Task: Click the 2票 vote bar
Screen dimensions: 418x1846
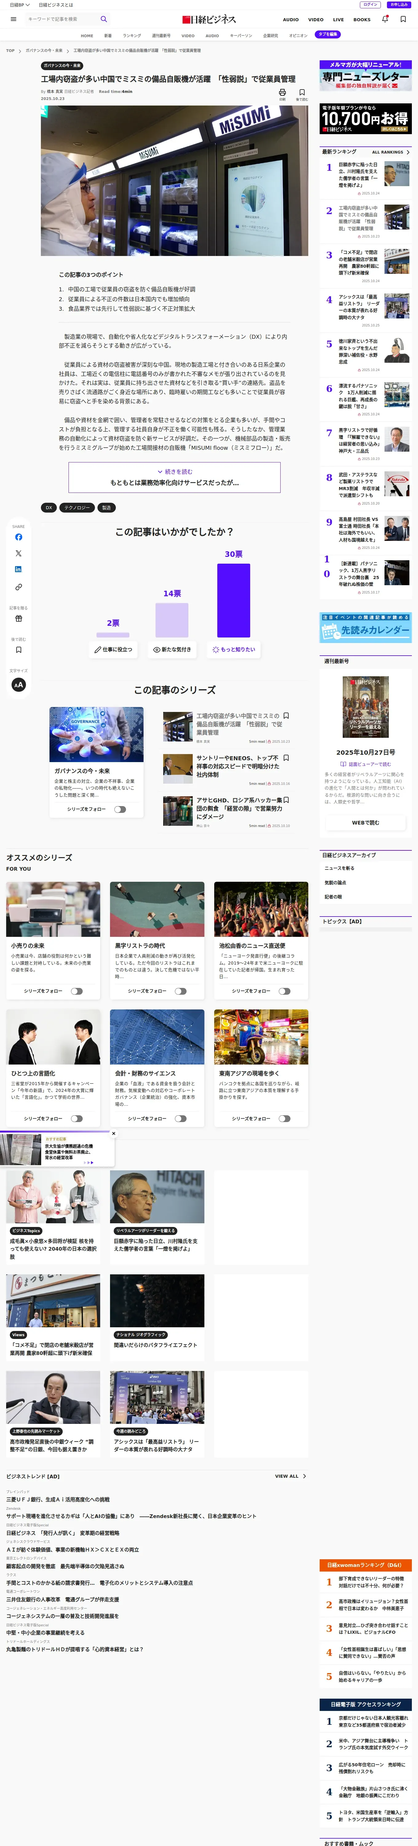Action: tap(113, 635)
